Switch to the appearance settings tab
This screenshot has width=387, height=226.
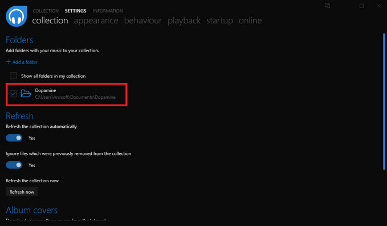pos(96,20)
